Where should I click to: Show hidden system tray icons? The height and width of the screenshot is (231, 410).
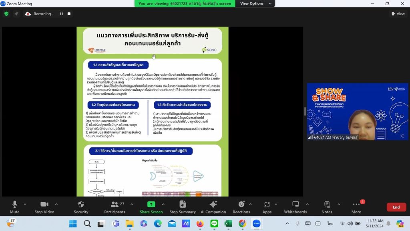[287, 223]
